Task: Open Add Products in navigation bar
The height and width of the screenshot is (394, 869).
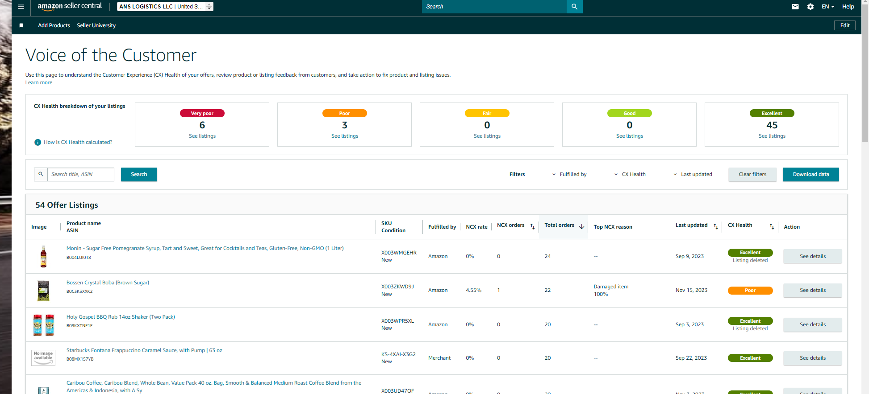Action: (x=54, y=25)
